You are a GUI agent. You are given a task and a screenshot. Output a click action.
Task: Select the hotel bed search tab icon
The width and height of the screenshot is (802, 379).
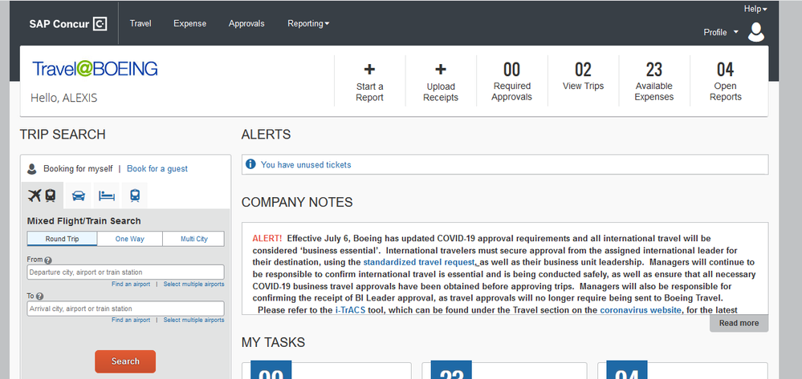point(107,196)
